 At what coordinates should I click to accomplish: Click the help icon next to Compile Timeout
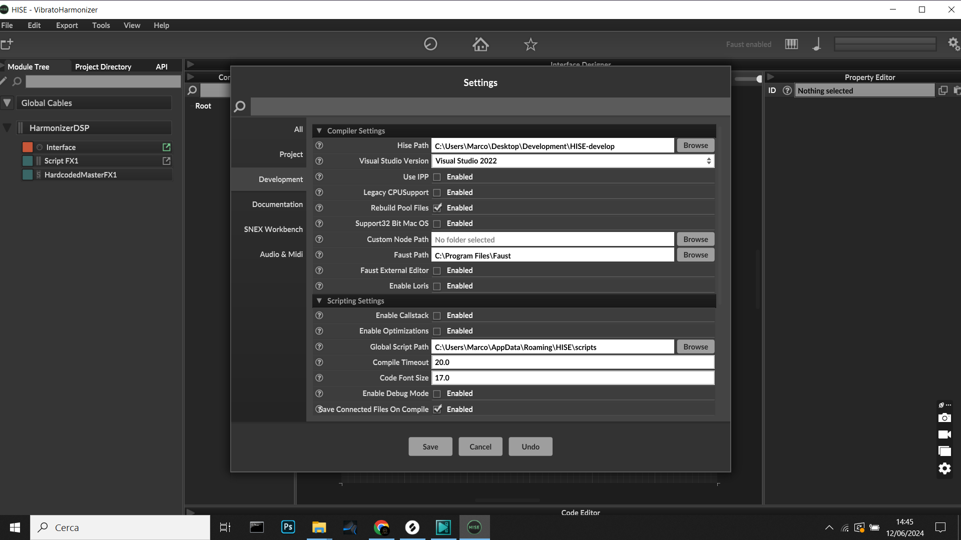coord(319,362)
